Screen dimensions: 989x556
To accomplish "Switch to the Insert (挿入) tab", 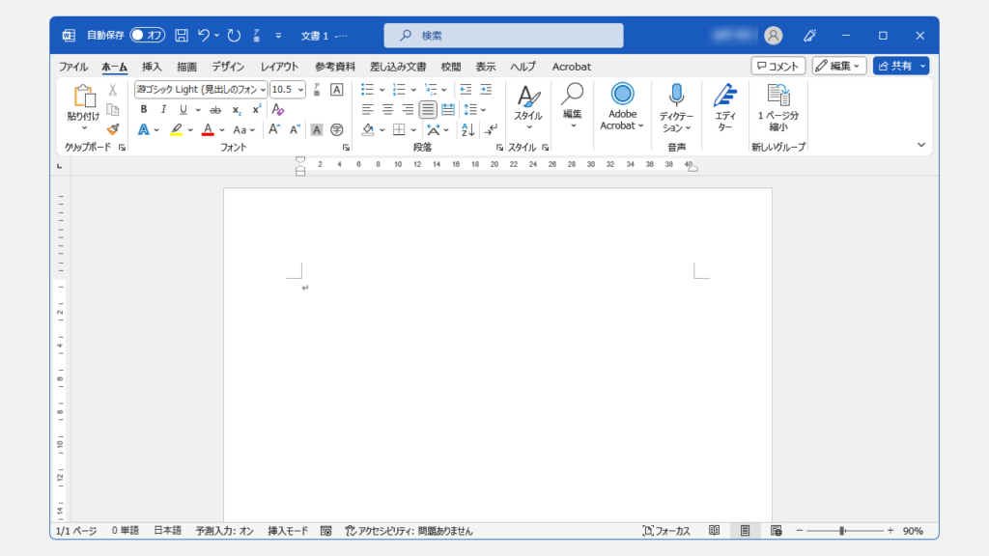I will (x=152, y=67).
